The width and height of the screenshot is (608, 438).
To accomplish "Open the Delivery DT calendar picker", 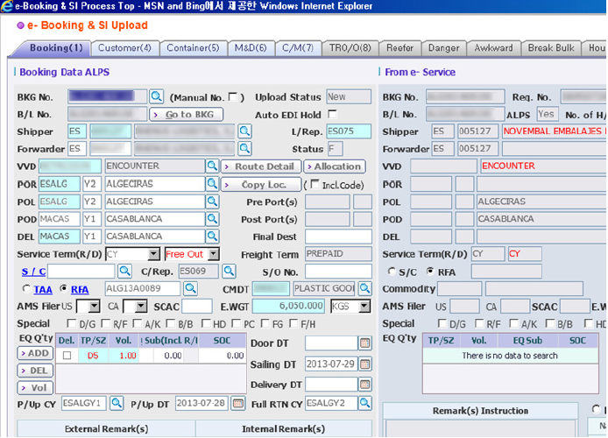I will (364, 385).
